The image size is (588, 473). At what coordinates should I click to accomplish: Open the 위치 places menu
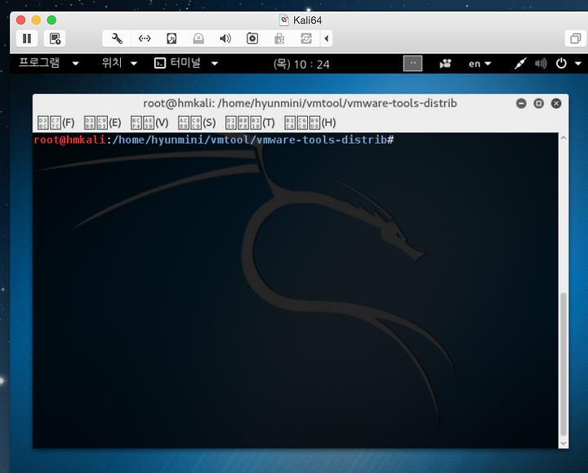coord(119,64)
